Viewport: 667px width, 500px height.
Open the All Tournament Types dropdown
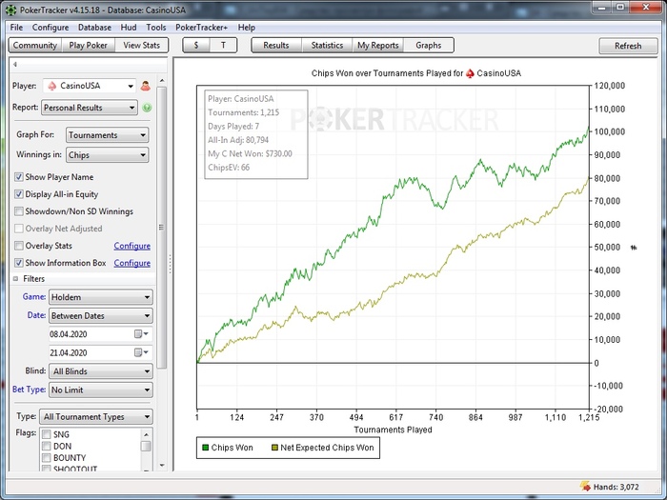(96, 417)
